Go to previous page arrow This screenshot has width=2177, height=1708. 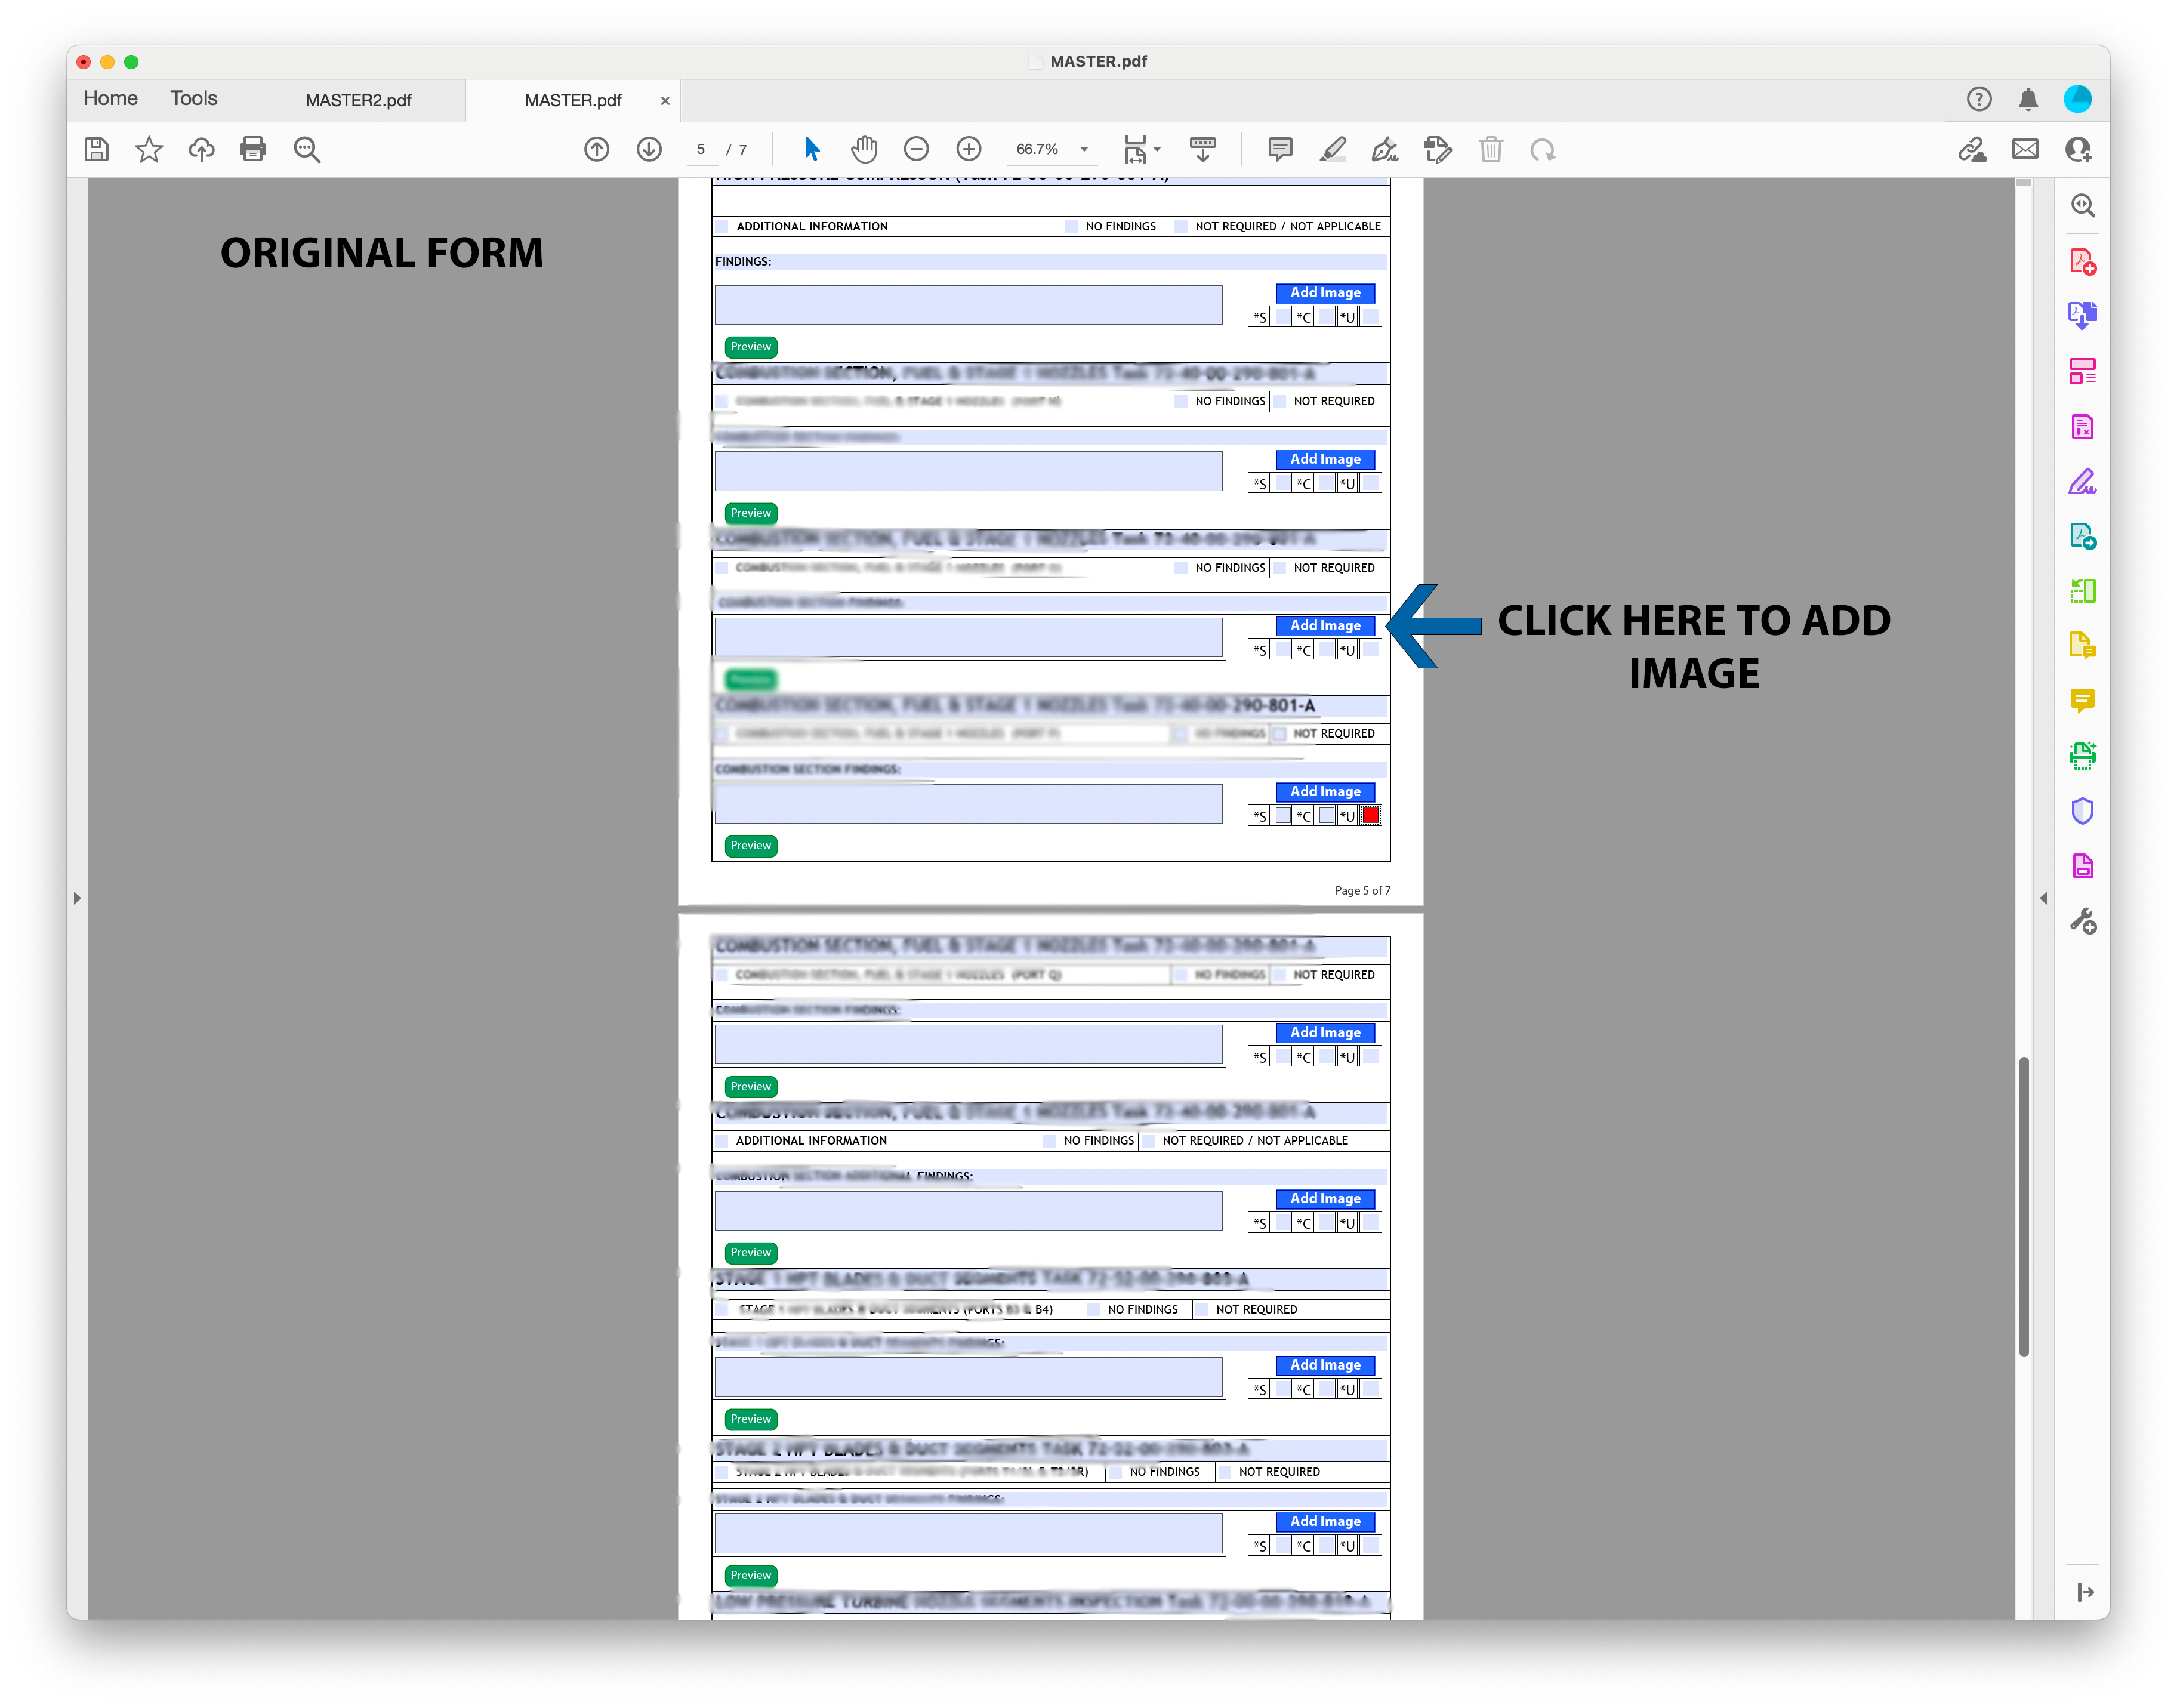click(597, 150)
